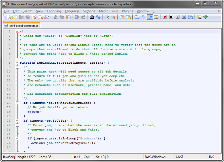Image resolution: width=224 pixels, height=162 pixels.
Task: Click line number 13 in the margin
Action: 9,85
